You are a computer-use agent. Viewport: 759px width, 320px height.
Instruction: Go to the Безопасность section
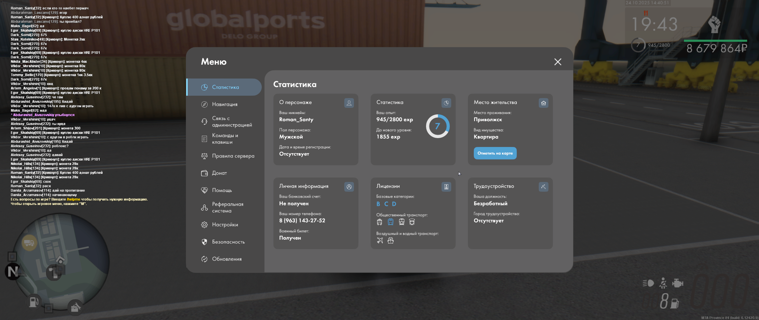(x=228, y=242)
